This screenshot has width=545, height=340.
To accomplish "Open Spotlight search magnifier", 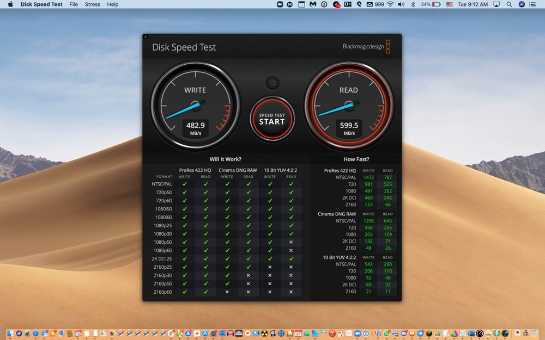I will pyautogui.click(x=509, y=4).
